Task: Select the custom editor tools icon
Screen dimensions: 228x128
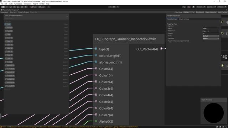Action: pyautogui.click(x=26, y=7)
